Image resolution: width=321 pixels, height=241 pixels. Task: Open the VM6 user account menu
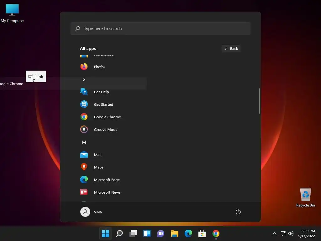91,212
